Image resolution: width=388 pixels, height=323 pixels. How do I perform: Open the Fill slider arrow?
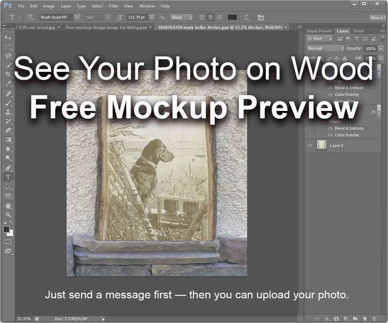[381, 59]
